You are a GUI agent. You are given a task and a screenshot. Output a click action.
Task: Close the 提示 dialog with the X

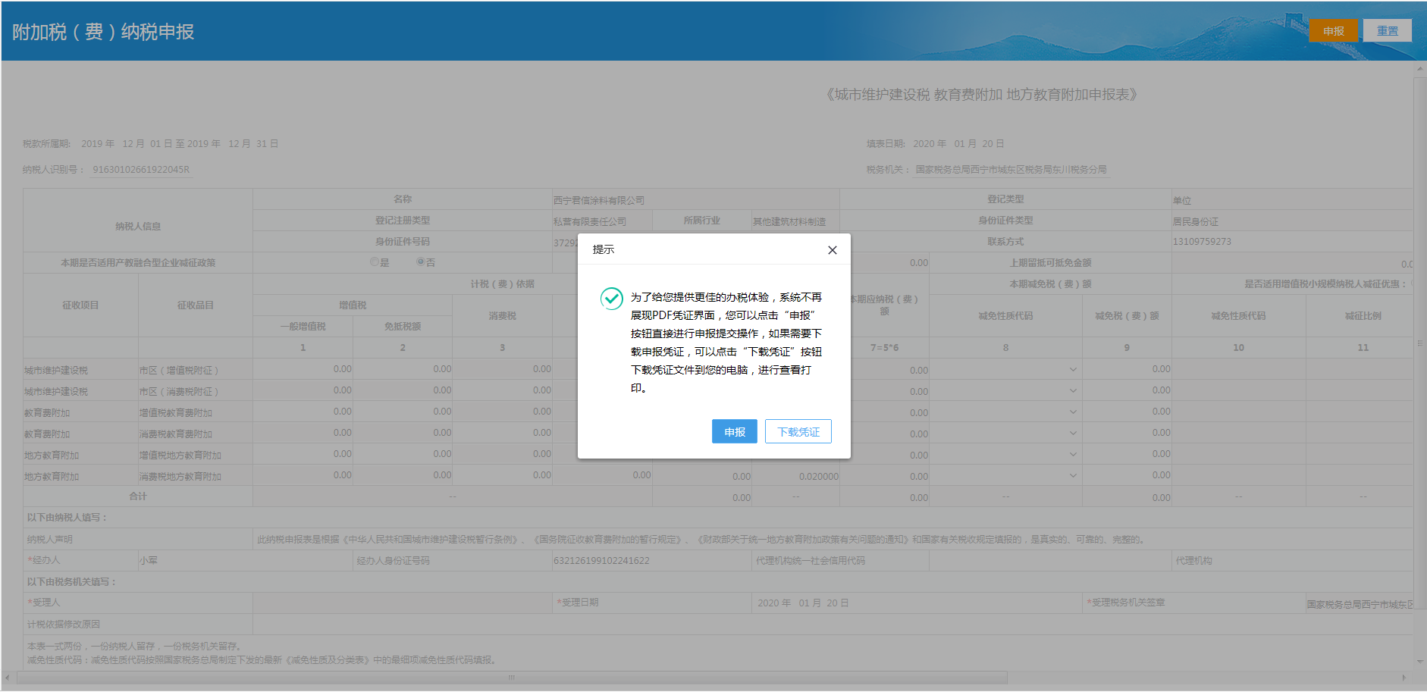[832, 250]
